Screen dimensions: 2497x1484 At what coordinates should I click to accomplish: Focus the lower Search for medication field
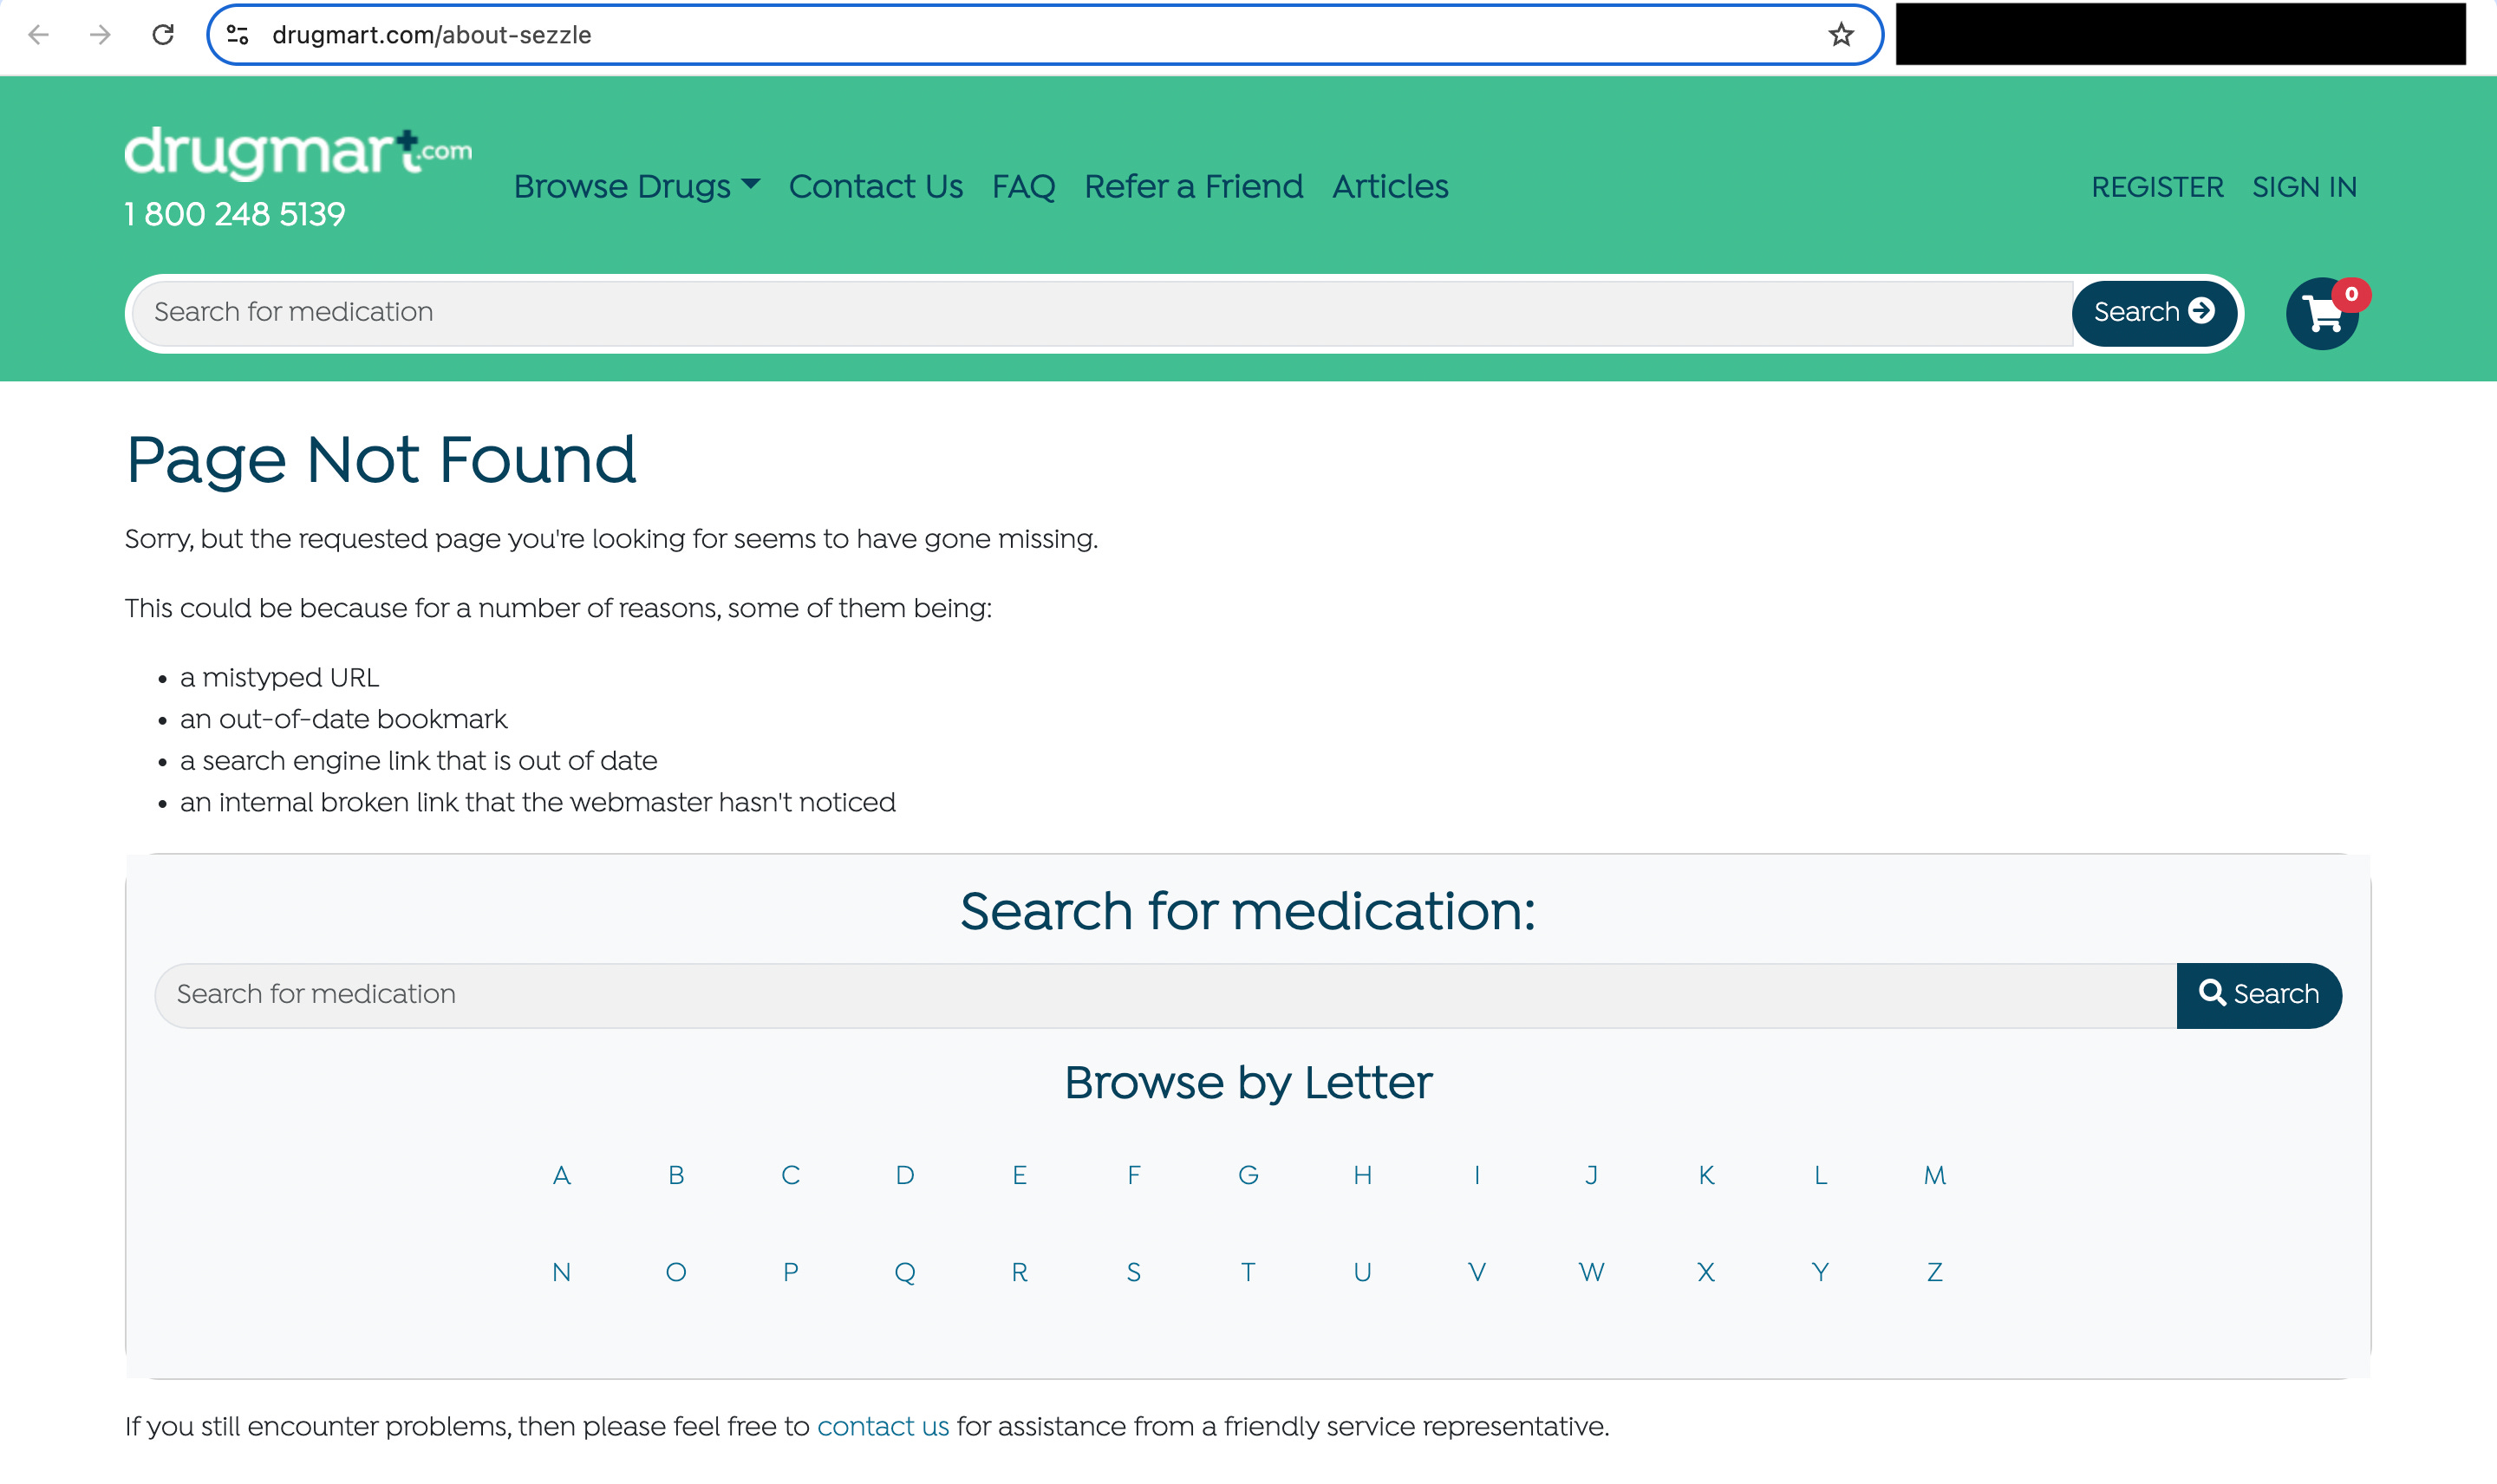click(x=1165, y=995)
